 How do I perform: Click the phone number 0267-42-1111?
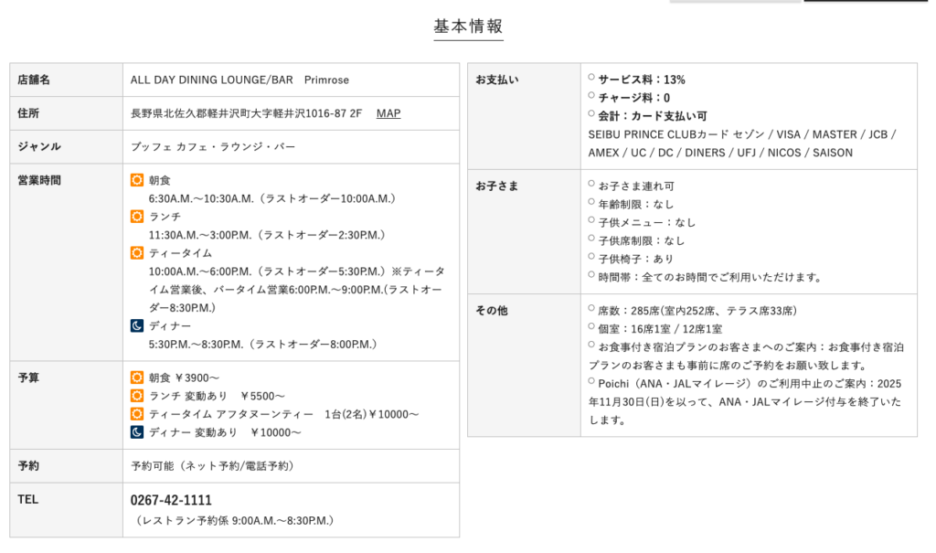click(x=172, y=500)
